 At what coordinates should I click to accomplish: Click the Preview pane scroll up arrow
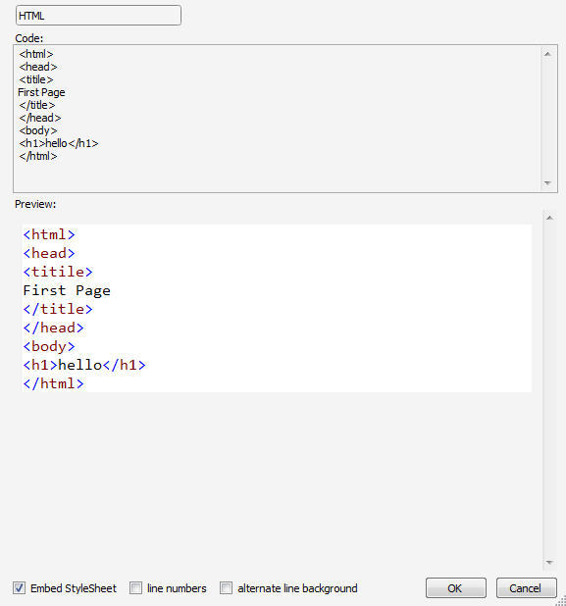549,218
